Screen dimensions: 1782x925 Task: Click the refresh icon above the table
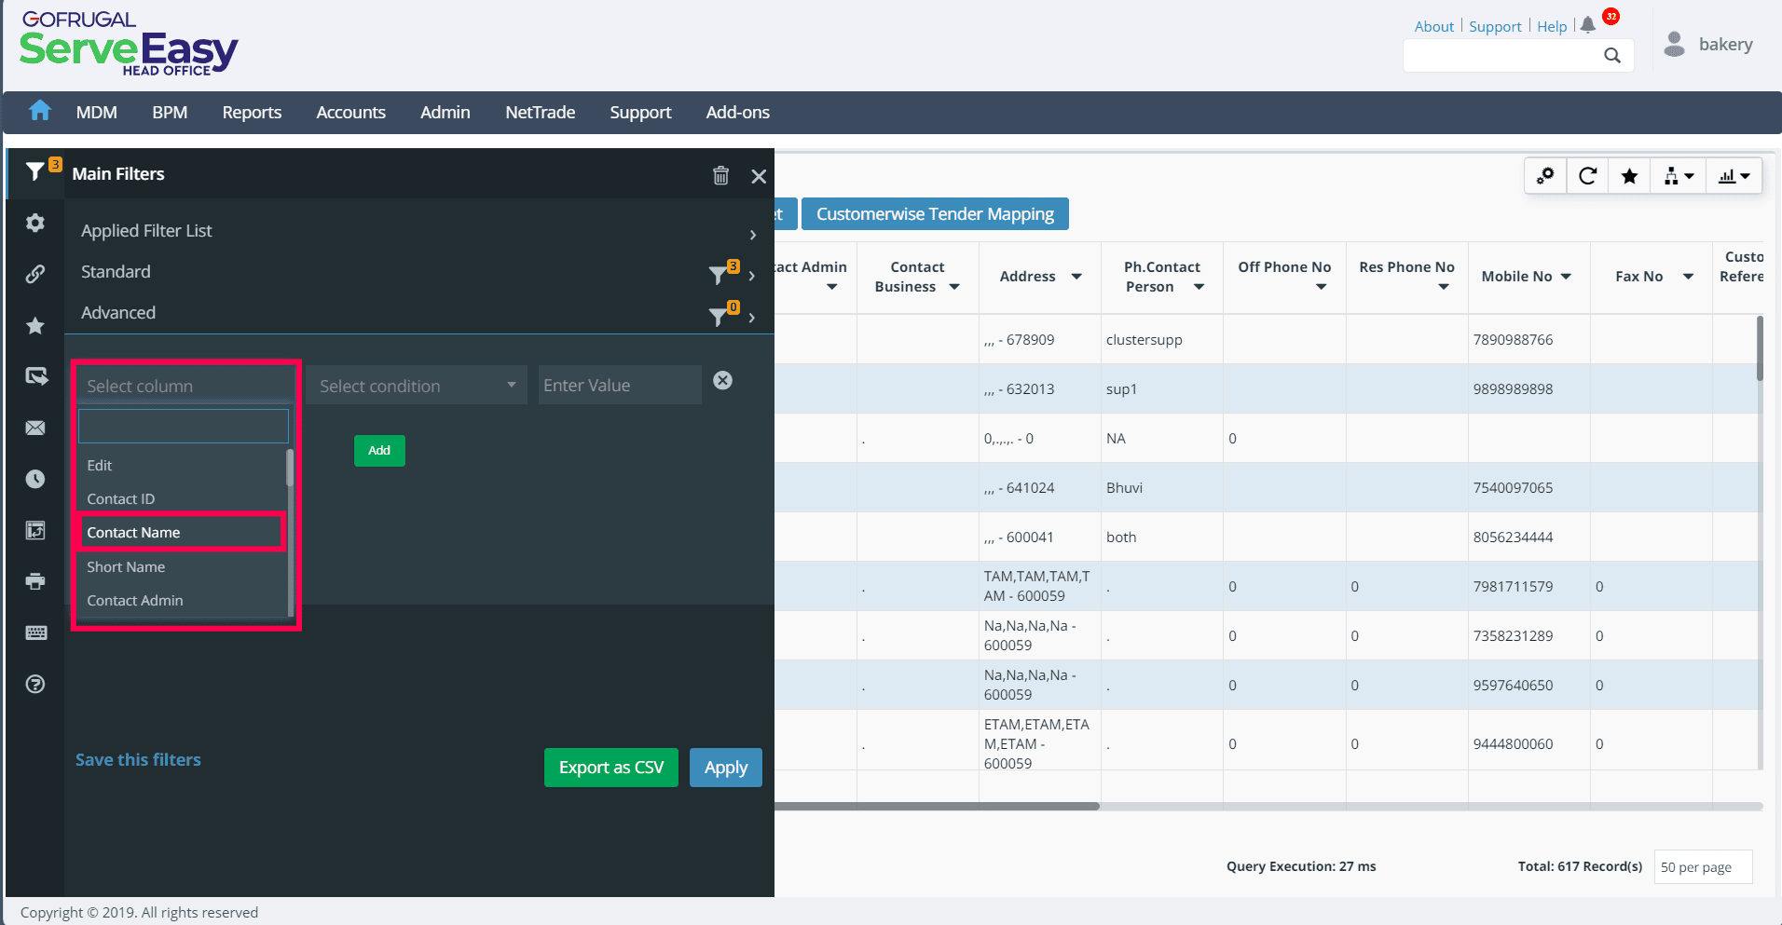1588,176
